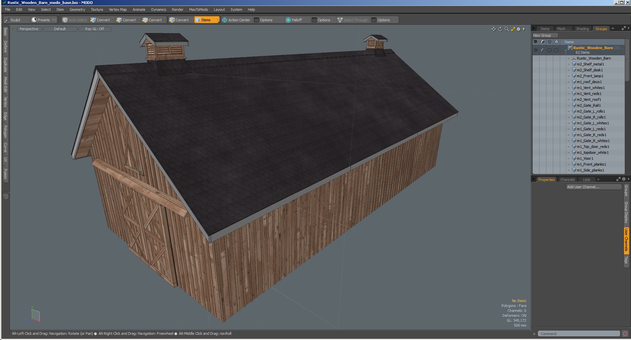
Task: Toggle Ray GL off/on button
Action: [95, 29]
